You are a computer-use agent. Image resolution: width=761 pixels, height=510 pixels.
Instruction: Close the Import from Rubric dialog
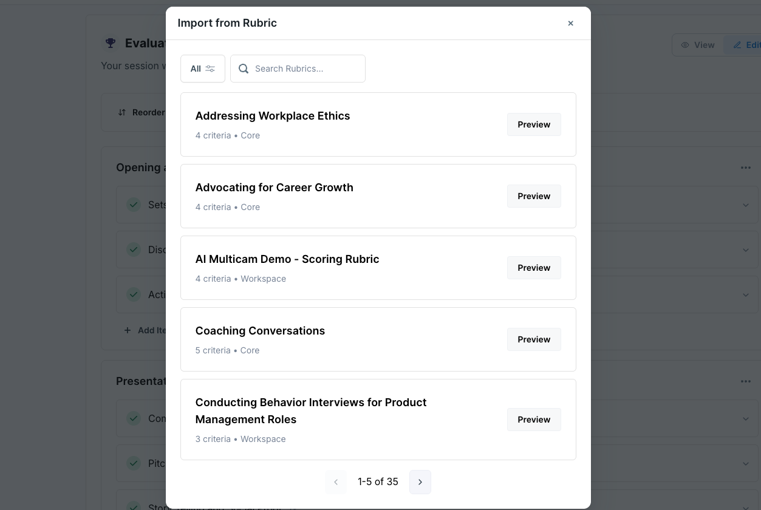(x=570, y=23)
